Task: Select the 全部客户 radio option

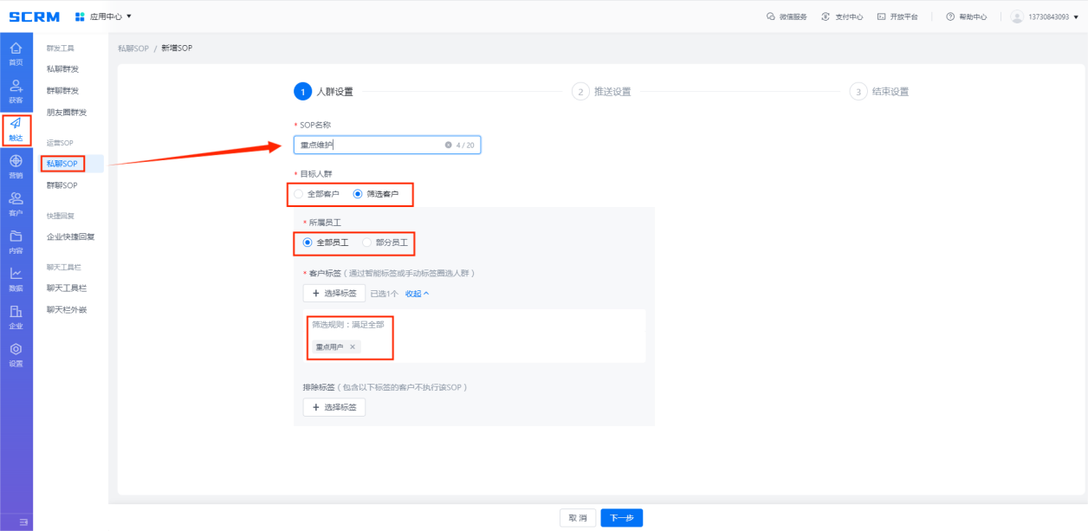Action: click(299, 194)
